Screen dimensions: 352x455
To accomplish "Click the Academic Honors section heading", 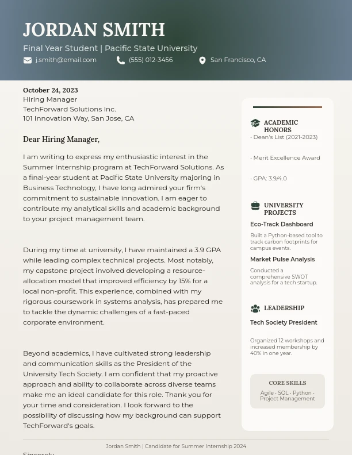I will [281, 126].
